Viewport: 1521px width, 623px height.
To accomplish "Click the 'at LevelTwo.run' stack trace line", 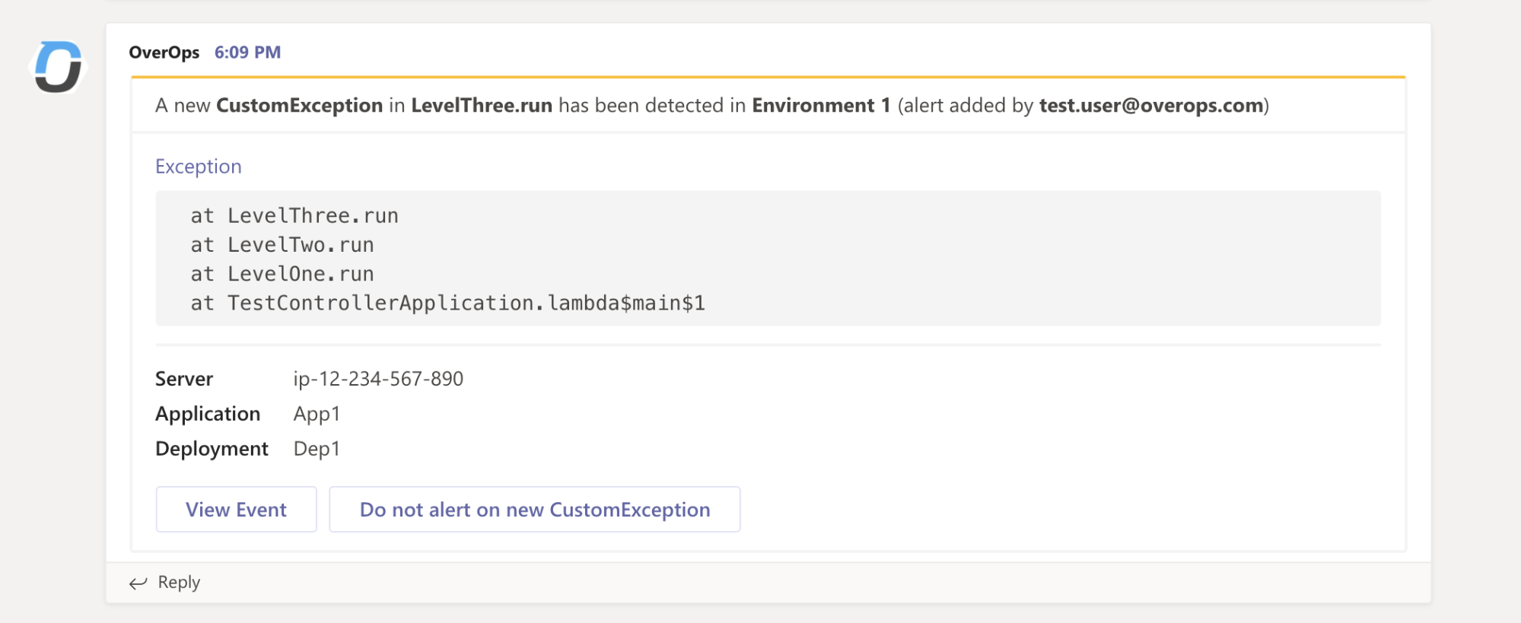I will 282,245.
